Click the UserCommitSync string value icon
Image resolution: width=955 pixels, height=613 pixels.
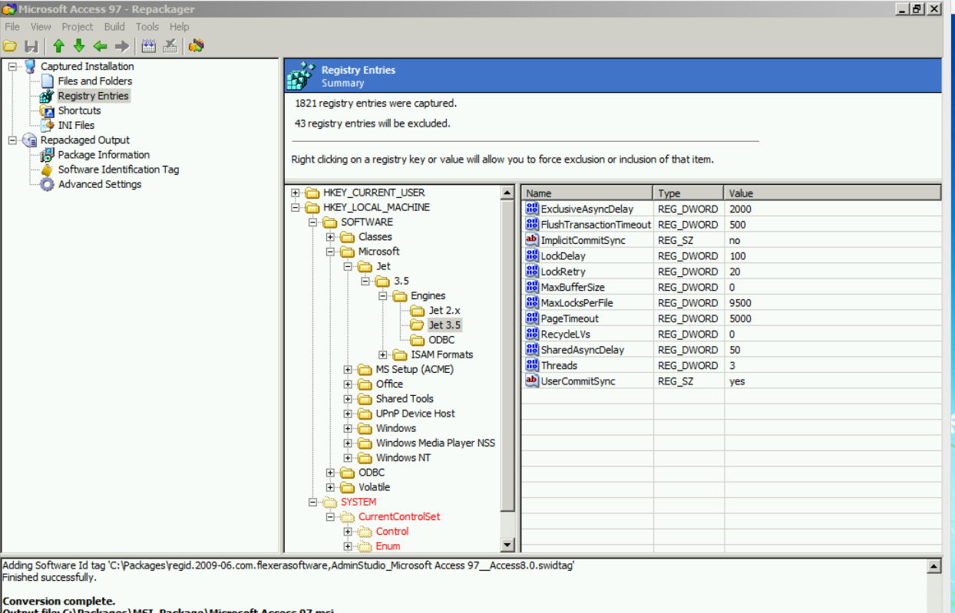click(532, 381)
